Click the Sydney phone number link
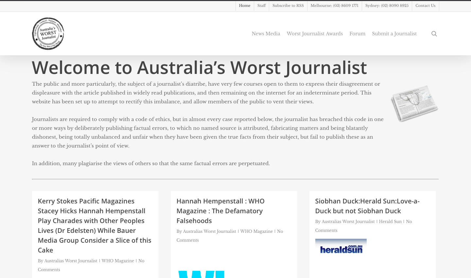This screenshot has width=471, height=278. pyautogui.click(x=387, y=6)
